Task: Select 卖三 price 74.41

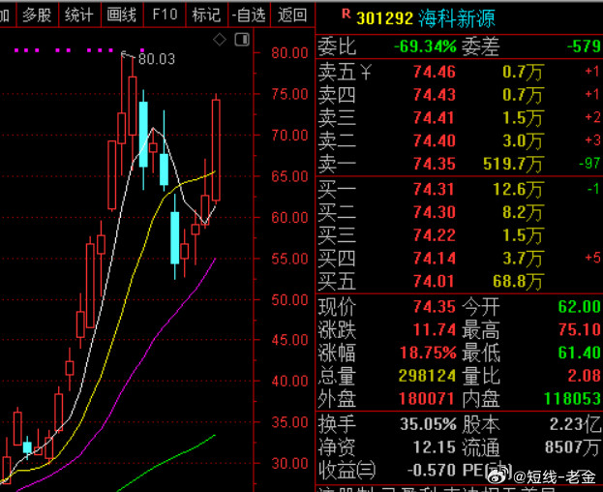Action: (435, 118)
